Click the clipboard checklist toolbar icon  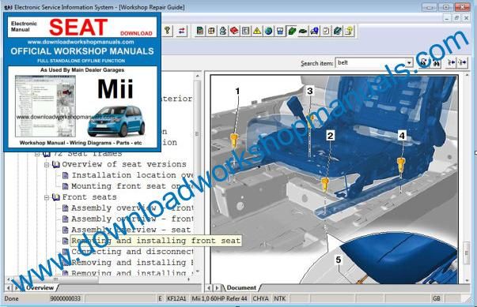(326, 31)
